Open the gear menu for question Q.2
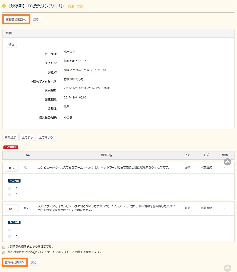This screenshot has width=237, height=272. coord(12,208)
